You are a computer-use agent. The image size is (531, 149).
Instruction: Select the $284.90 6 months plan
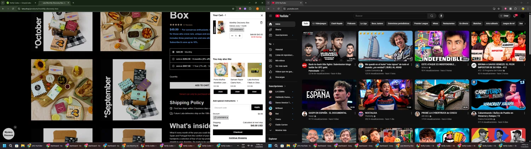(173, 59)
